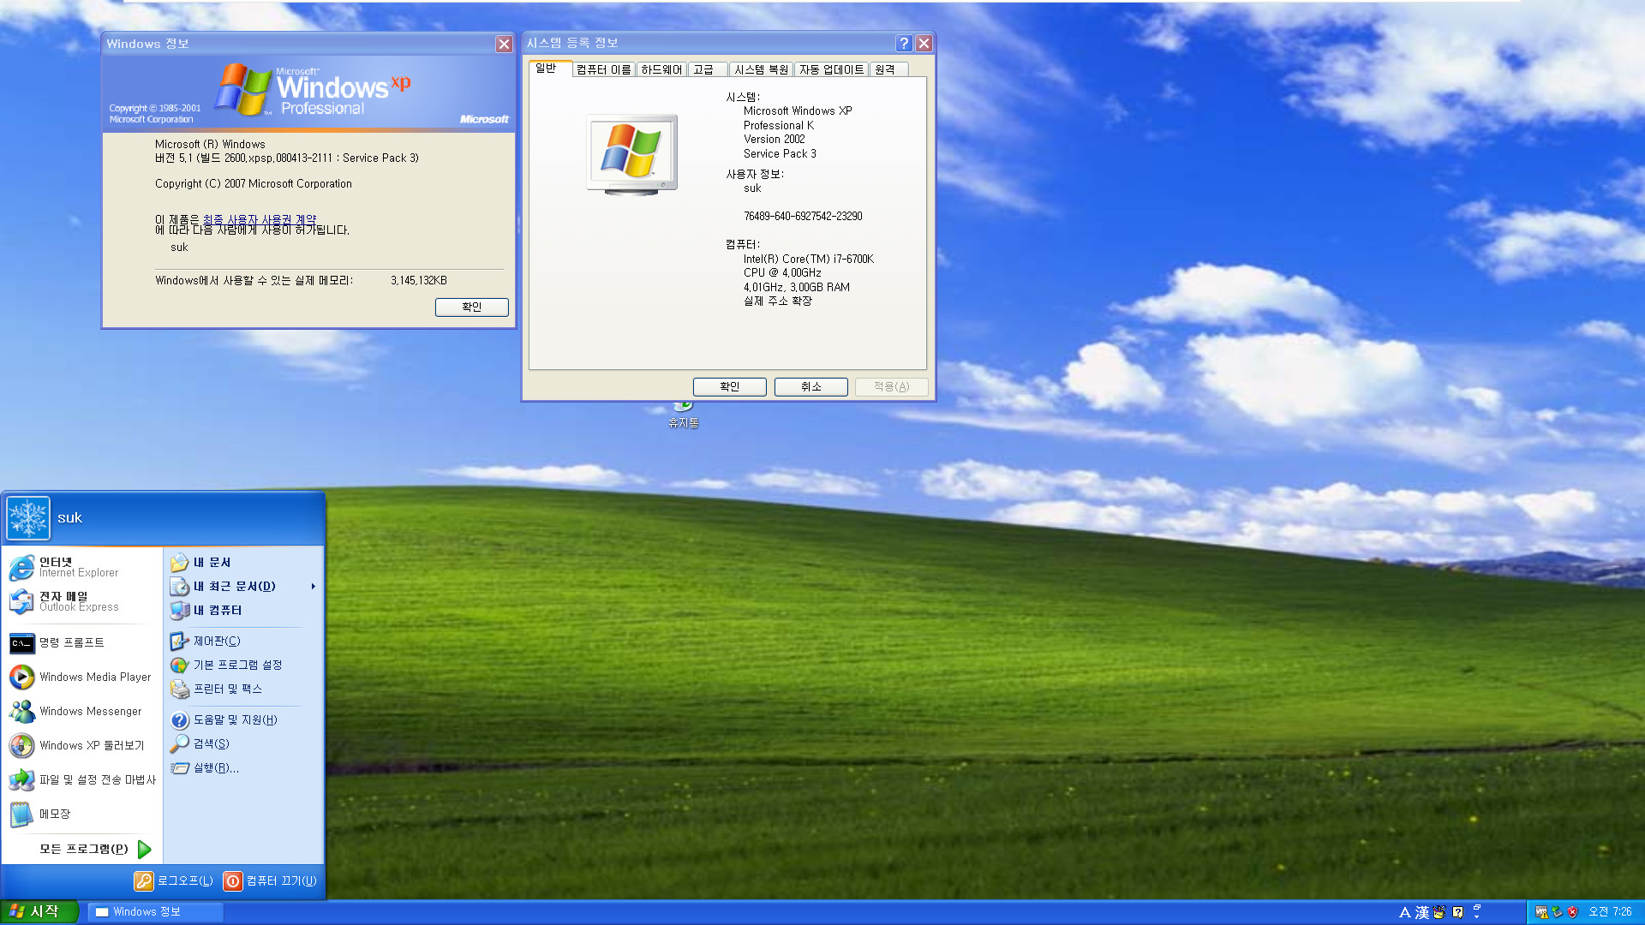The width and height of the screenshot is (1645, 925).
Task: Switch to the 컴퓨터 이름 tab
Action: click(603, 69)
